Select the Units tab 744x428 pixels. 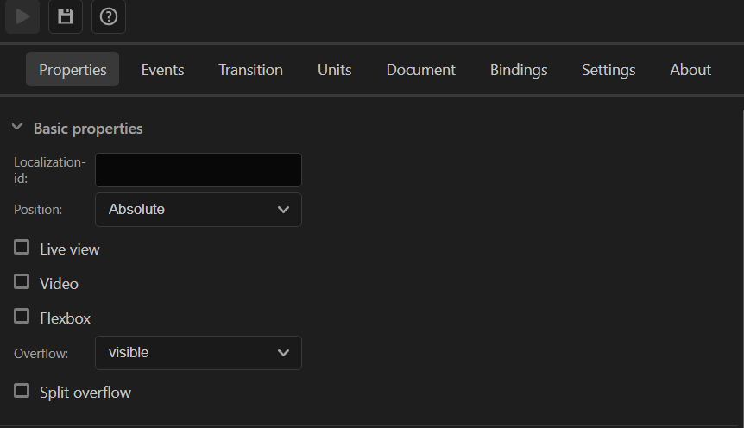335,70
